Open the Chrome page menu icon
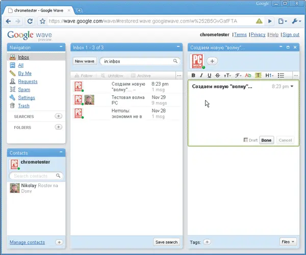306x255 pixels. (282, 21)
